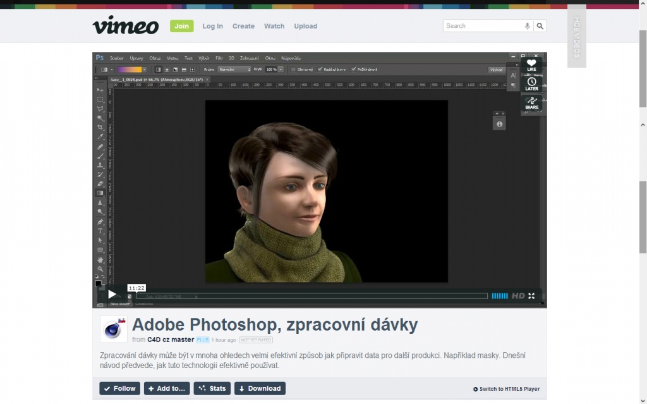Select the Eyedropper tool

coord(100,137)
